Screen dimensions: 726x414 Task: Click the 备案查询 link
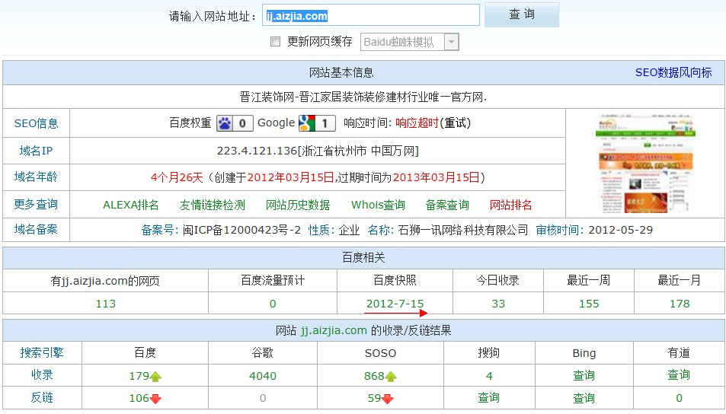click(x=447, y=205)
